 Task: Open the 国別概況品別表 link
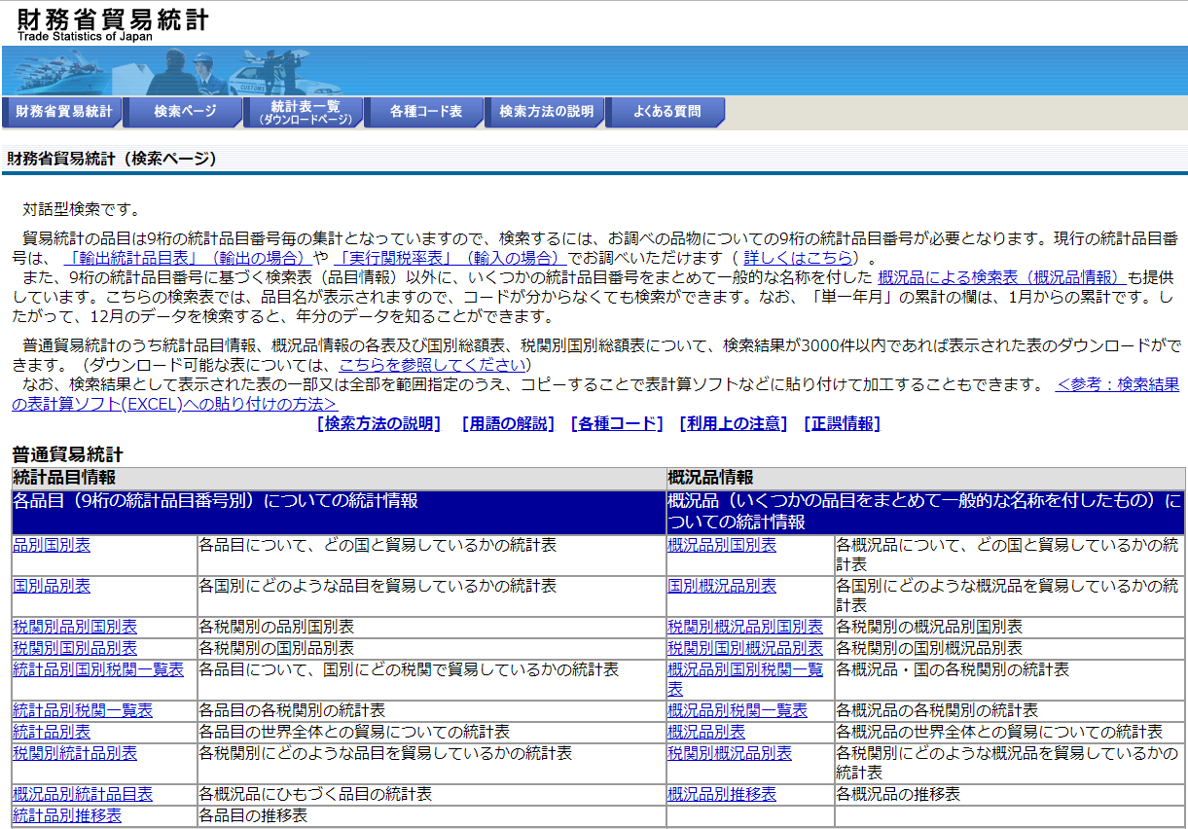(x=722, y=586)
